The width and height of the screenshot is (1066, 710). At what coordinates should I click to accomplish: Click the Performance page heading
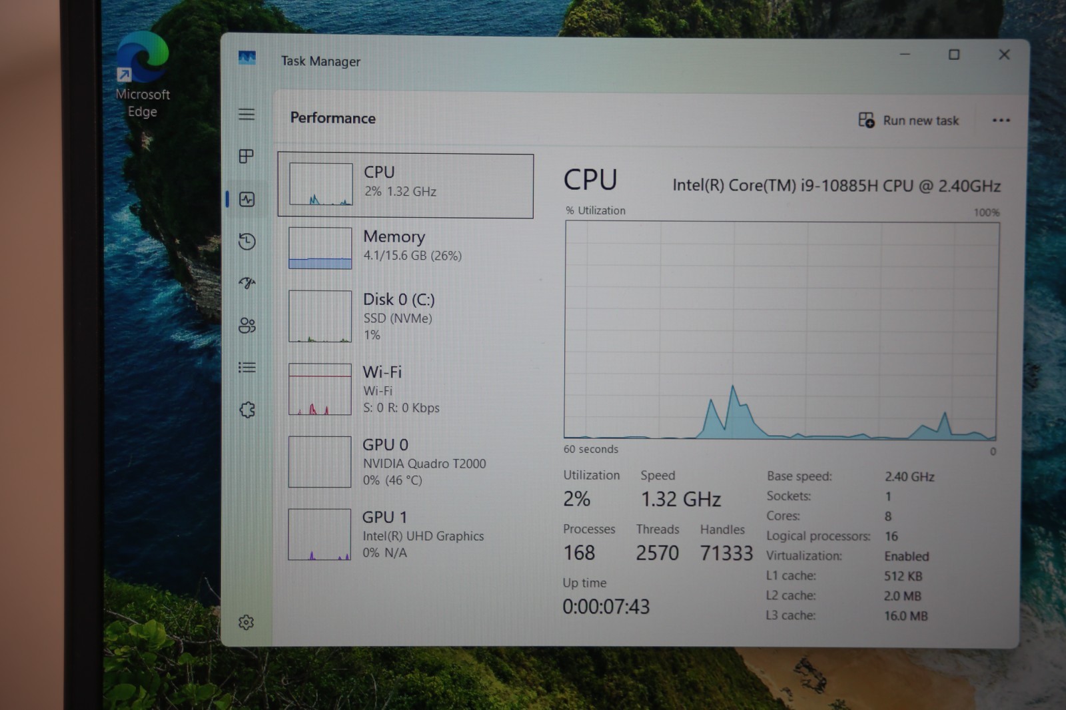(333, 118)
